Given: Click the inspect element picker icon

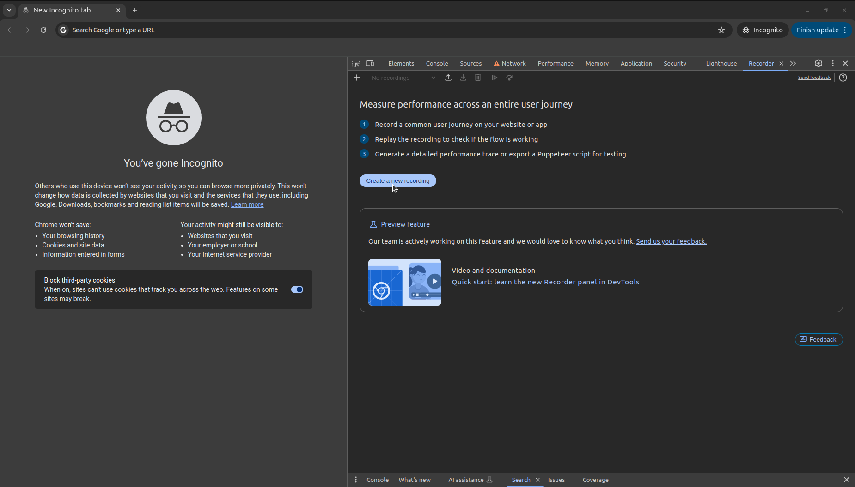Looking at the screenshot, I should coord(356,63).
